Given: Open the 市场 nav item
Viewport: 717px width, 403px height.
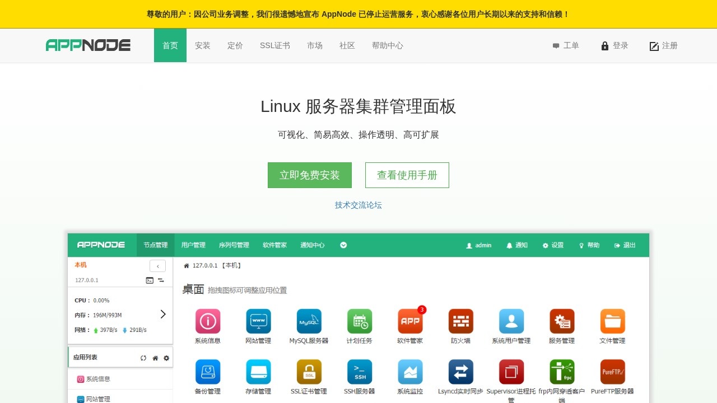Looking at the screenshot, I should (315, 45).
